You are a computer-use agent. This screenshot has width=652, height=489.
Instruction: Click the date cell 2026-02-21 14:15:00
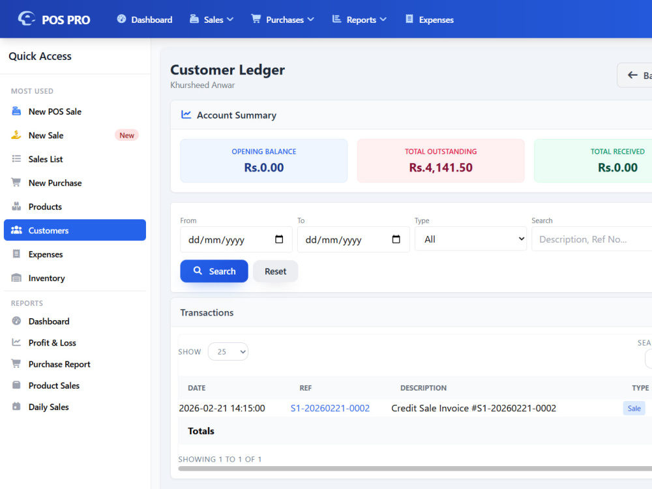tap(222, 408)
